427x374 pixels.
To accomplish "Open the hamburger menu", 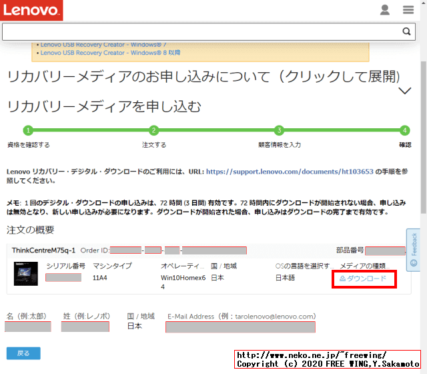I will [408, 10].
